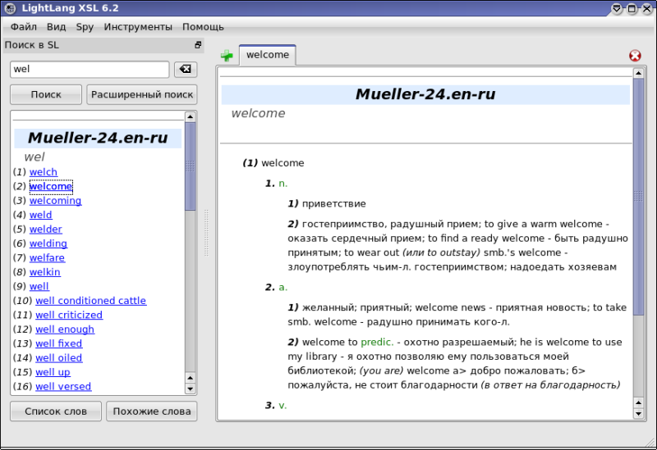The image size is (657, 450).
Task: Click the Расширенный поиск button
Action: pos(142,94)
